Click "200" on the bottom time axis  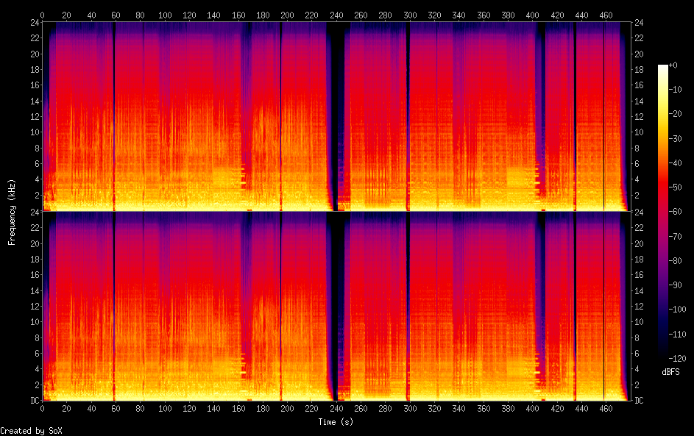point(287,409)
